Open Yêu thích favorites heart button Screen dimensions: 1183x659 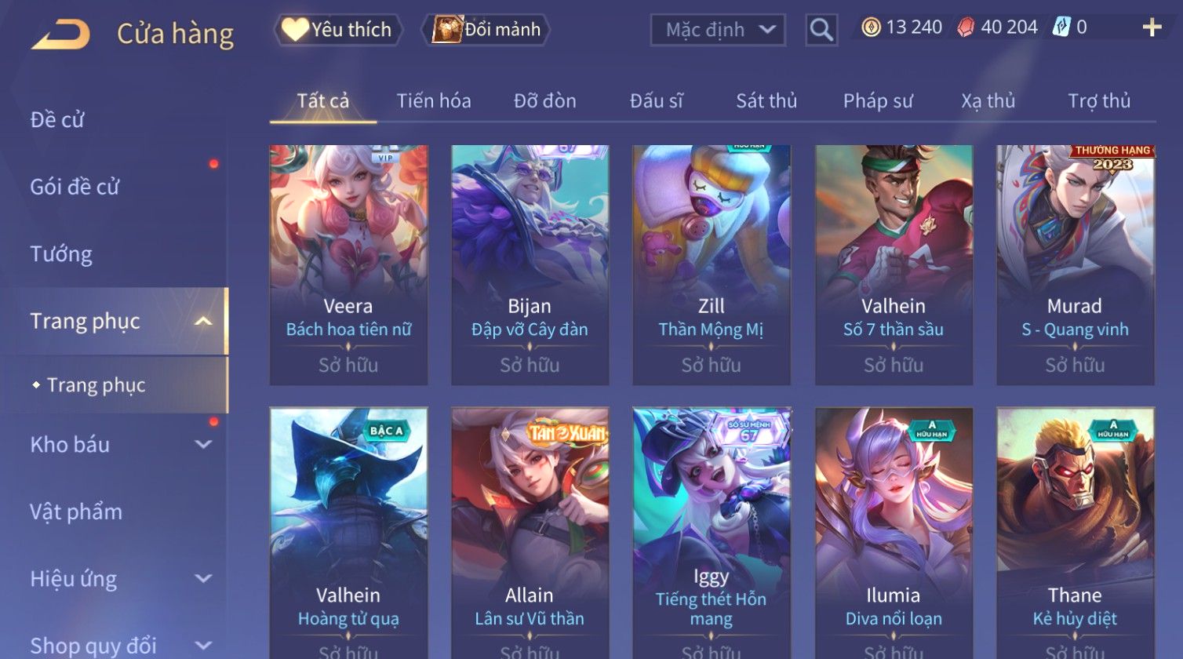338,30
